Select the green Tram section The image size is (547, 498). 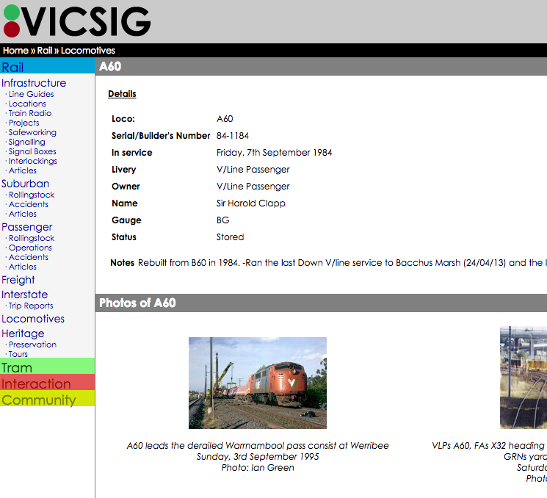pyautogui.click(x=47, y=366)
